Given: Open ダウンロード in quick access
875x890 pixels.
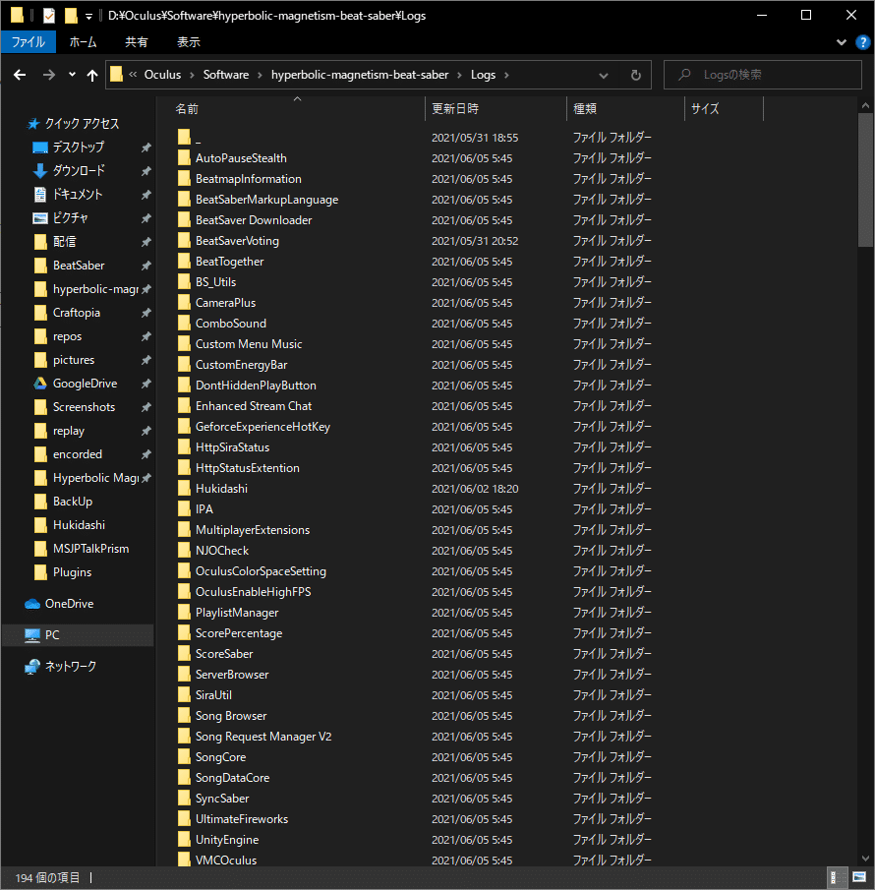Looking at the screenshot, I should pos(79,170).
